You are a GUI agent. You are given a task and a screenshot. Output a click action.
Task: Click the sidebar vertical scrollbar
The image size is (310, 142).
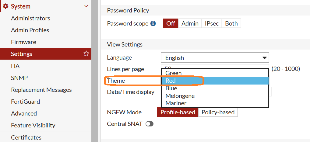click(95, 70)
